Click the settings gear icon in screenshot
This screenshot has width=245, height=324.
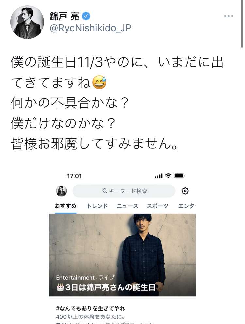coord(185,191)
